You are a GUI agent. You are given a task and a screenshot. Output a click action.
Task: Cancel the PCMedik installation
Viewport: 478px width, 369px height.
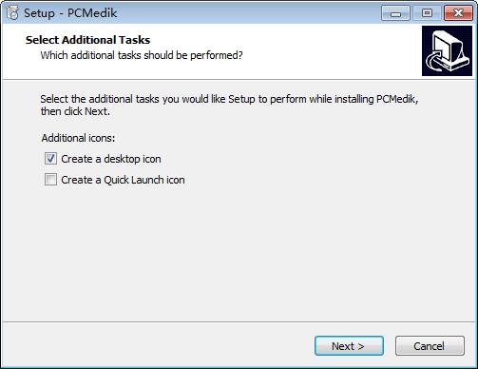[430, 346]
